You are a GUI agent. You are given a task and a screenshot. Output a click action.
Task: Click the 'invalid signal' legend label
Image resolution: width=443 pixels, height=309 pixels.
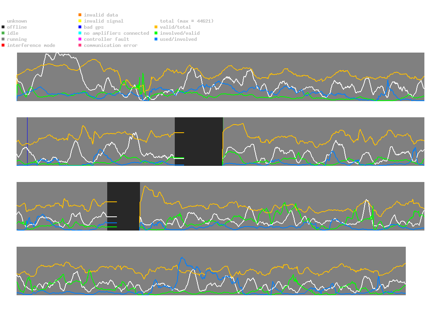[x=104, y=21]
